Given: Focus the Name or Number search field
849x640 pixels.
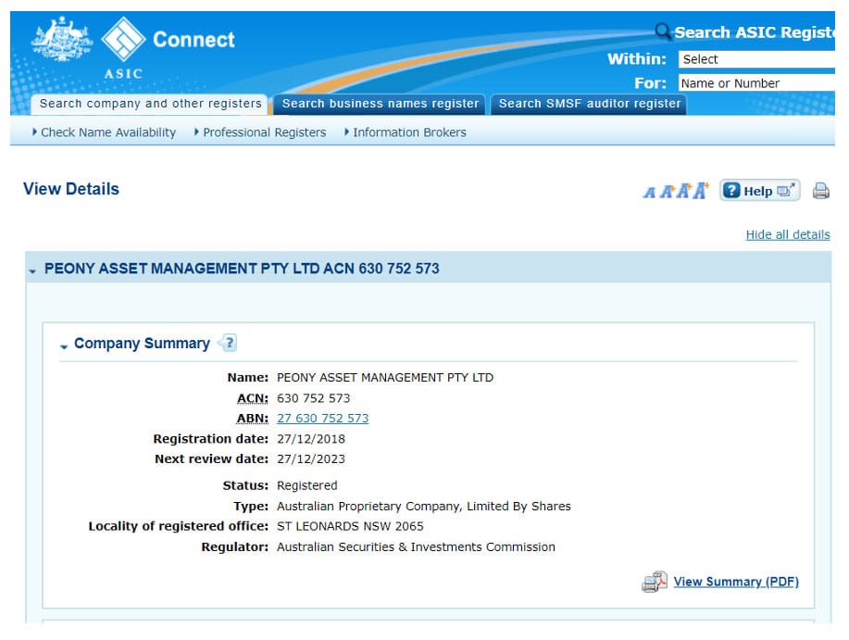Looking at the screenshot, I should [x=756, y=82].
